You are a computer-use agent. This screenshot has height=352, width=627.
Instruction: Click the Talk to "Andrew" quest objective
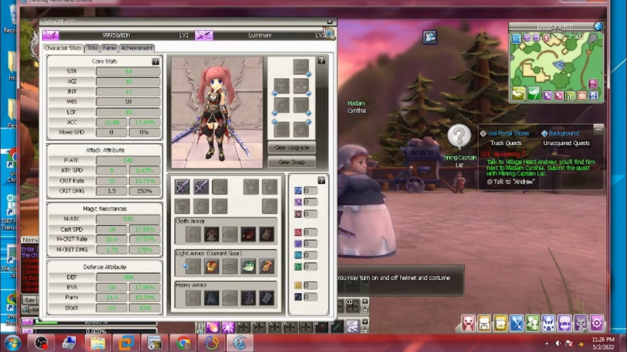pos(511,182)
